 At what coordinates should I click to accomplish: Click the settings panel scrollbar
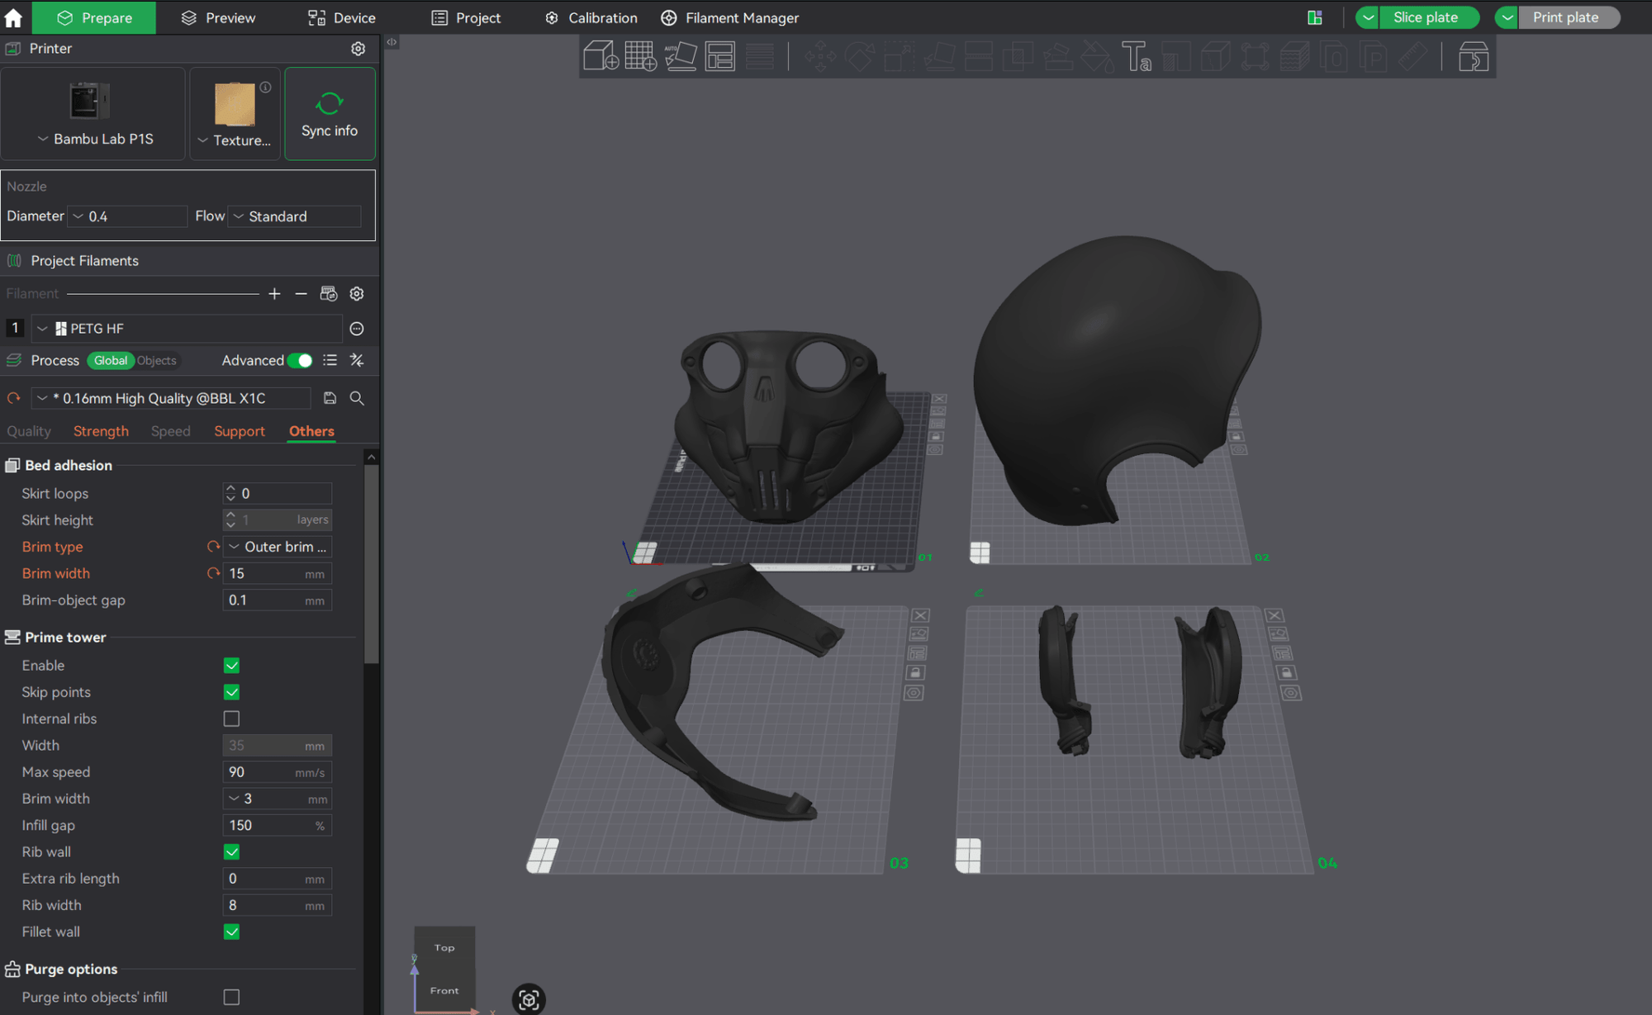[372, 563]
